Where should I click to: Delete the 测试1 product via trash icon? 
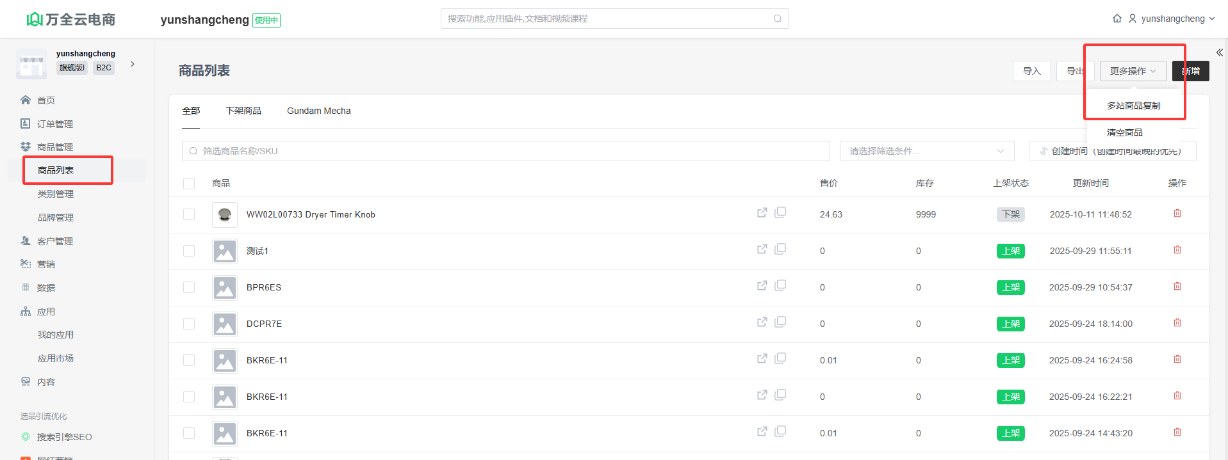(x=1177, y=250)
